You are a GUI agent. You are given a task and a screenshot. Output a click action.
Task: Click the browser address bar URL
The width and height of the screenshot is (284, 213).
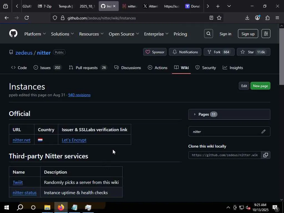pos(102,18)
